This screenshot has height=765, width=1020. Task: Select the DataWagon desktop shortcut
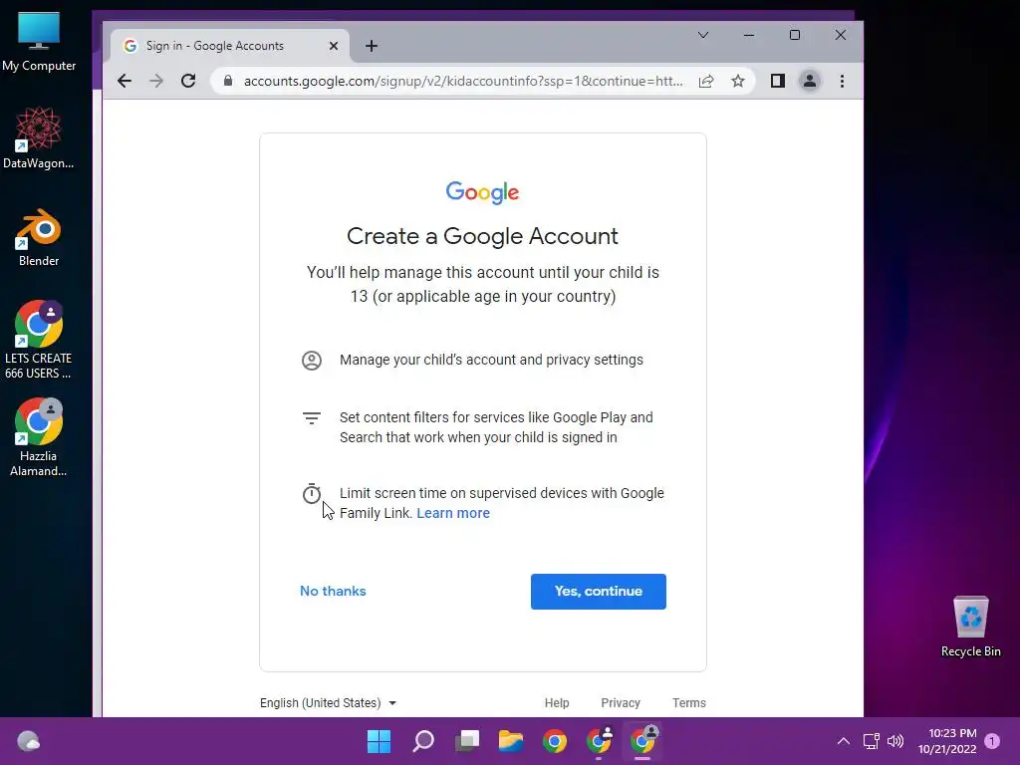39,137
